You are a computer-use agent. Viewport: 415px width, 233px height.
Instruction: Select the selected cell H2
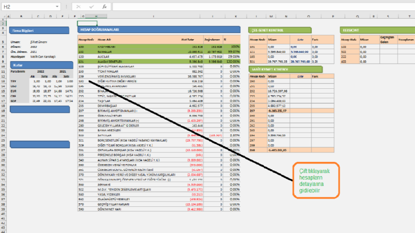(87, 23)
